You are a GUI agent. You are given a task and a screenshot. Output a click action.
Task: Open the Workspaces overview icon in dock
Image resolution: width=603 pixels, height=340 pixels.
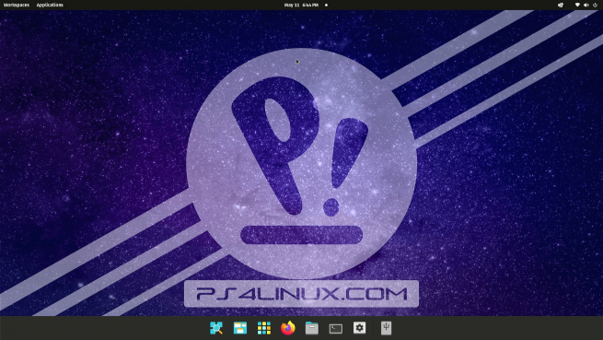point(240,328)
